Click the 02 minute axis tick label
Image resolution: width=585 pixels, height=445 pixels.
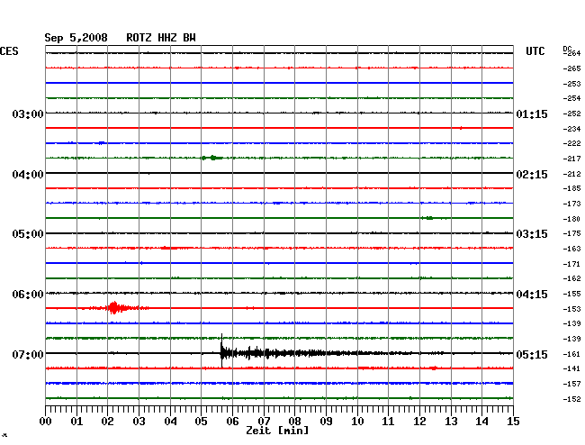(107, 422)
